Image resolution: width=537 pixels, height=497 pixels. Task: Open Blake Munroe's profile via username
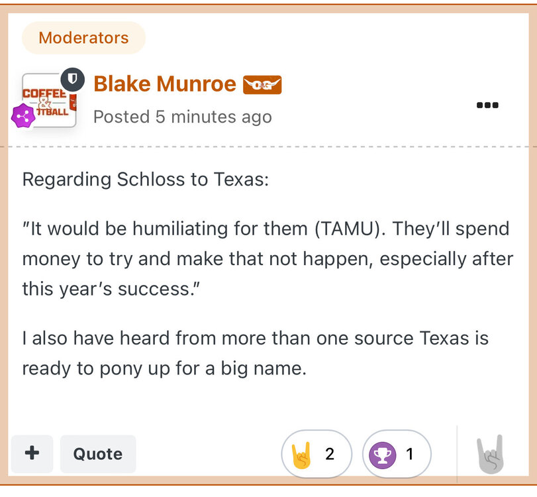pos(165,84)
